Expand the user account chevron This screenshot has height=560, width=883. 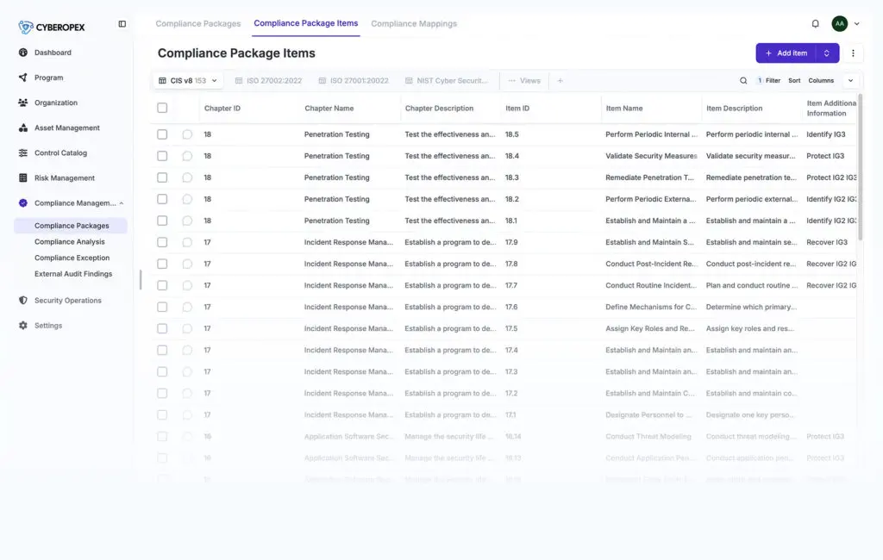(856, 23)
